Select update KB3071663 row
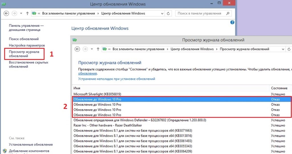Viewport: 292px width, 154px height. 182,130
